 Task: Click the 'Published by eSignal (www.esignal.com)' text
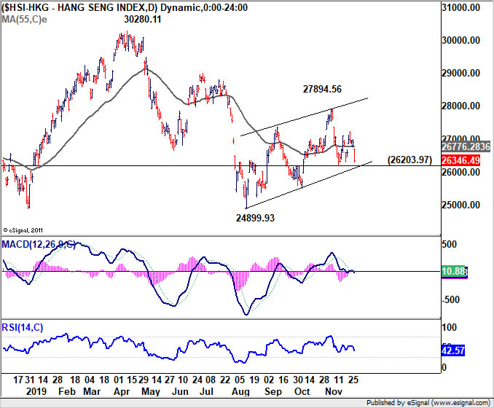[x=428, y=403]
